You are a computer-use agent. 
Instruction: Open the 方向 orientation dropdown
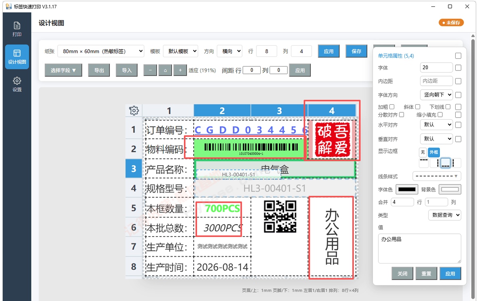(229, 51)
